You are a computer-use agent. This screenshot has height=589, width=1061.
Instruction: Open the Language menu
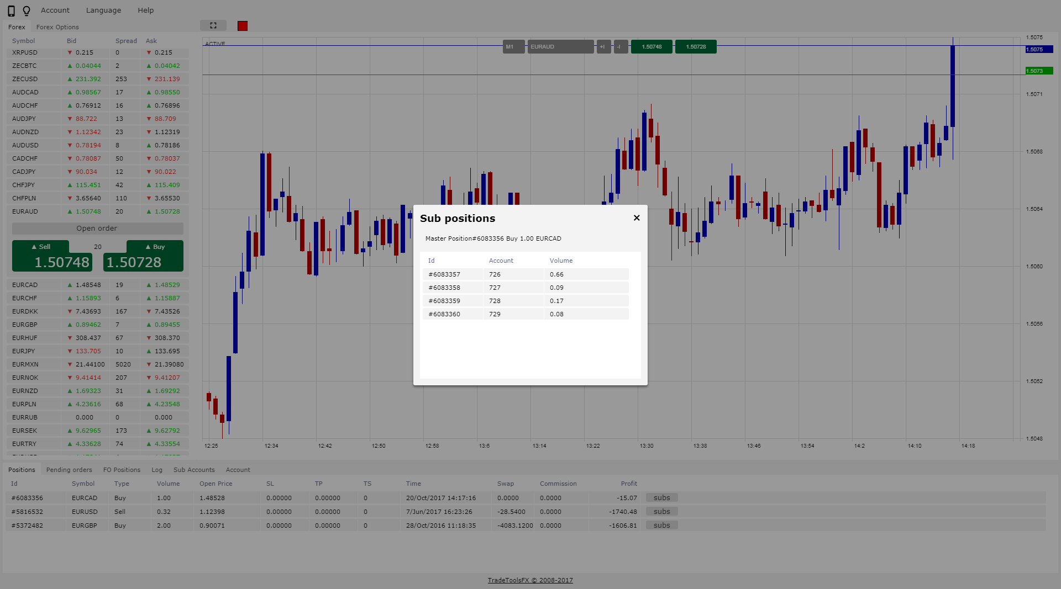[103, 10]
